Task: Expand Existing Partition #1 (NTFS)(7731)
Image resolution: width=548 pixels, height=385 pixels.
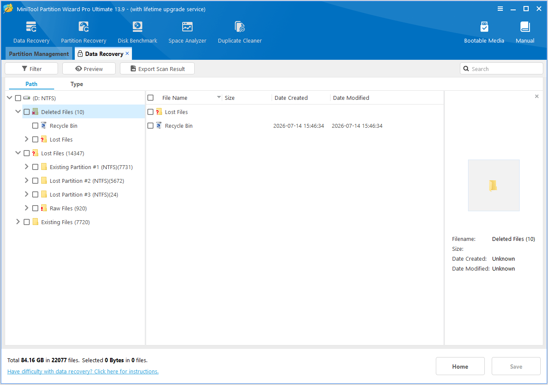Action: pos(27,166)
